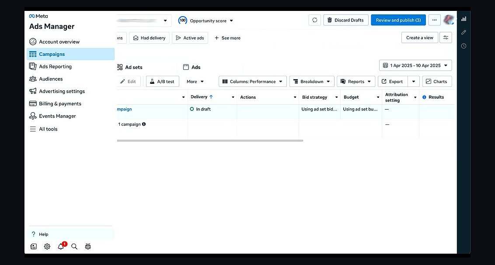
Task: View notifications bell icon
Action: pyautogui.click(x=61, y=246)
